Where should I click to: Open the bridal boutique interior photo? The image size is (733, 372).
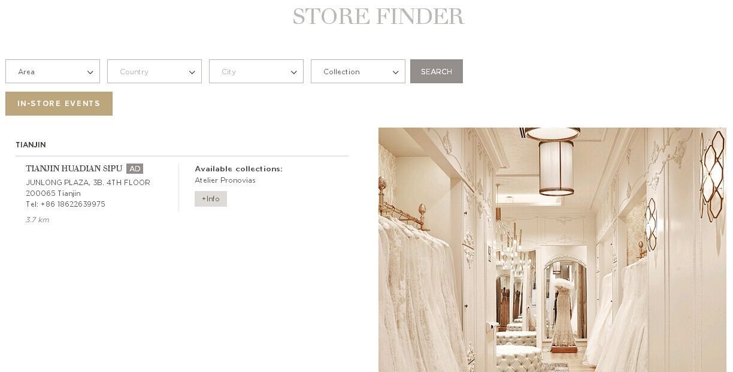[x=552, y=250]
